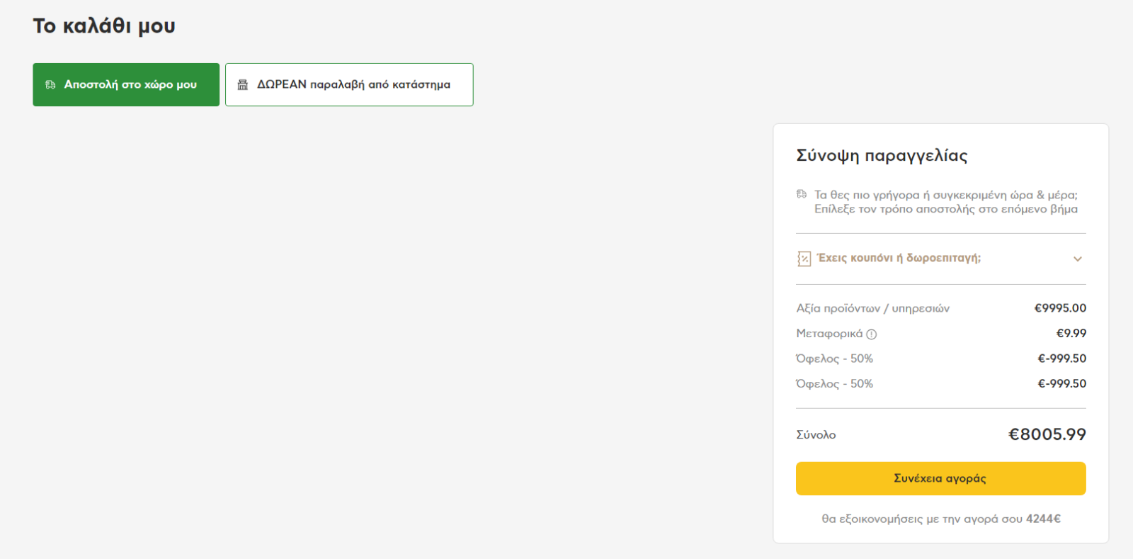This screenshot has width=1133, height=559.
Task: Click the coupon icon beside Έχεις κουπόνι
Action: [x=804, y=259]
